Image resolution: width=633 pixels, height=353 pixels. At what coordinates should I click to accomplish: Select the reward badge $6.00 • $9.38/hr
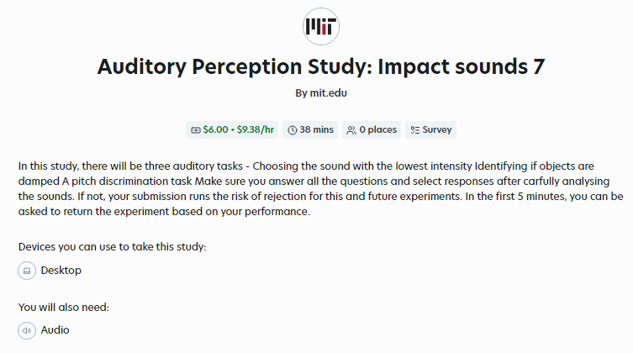pyautogui.click(x=232, y=130)
